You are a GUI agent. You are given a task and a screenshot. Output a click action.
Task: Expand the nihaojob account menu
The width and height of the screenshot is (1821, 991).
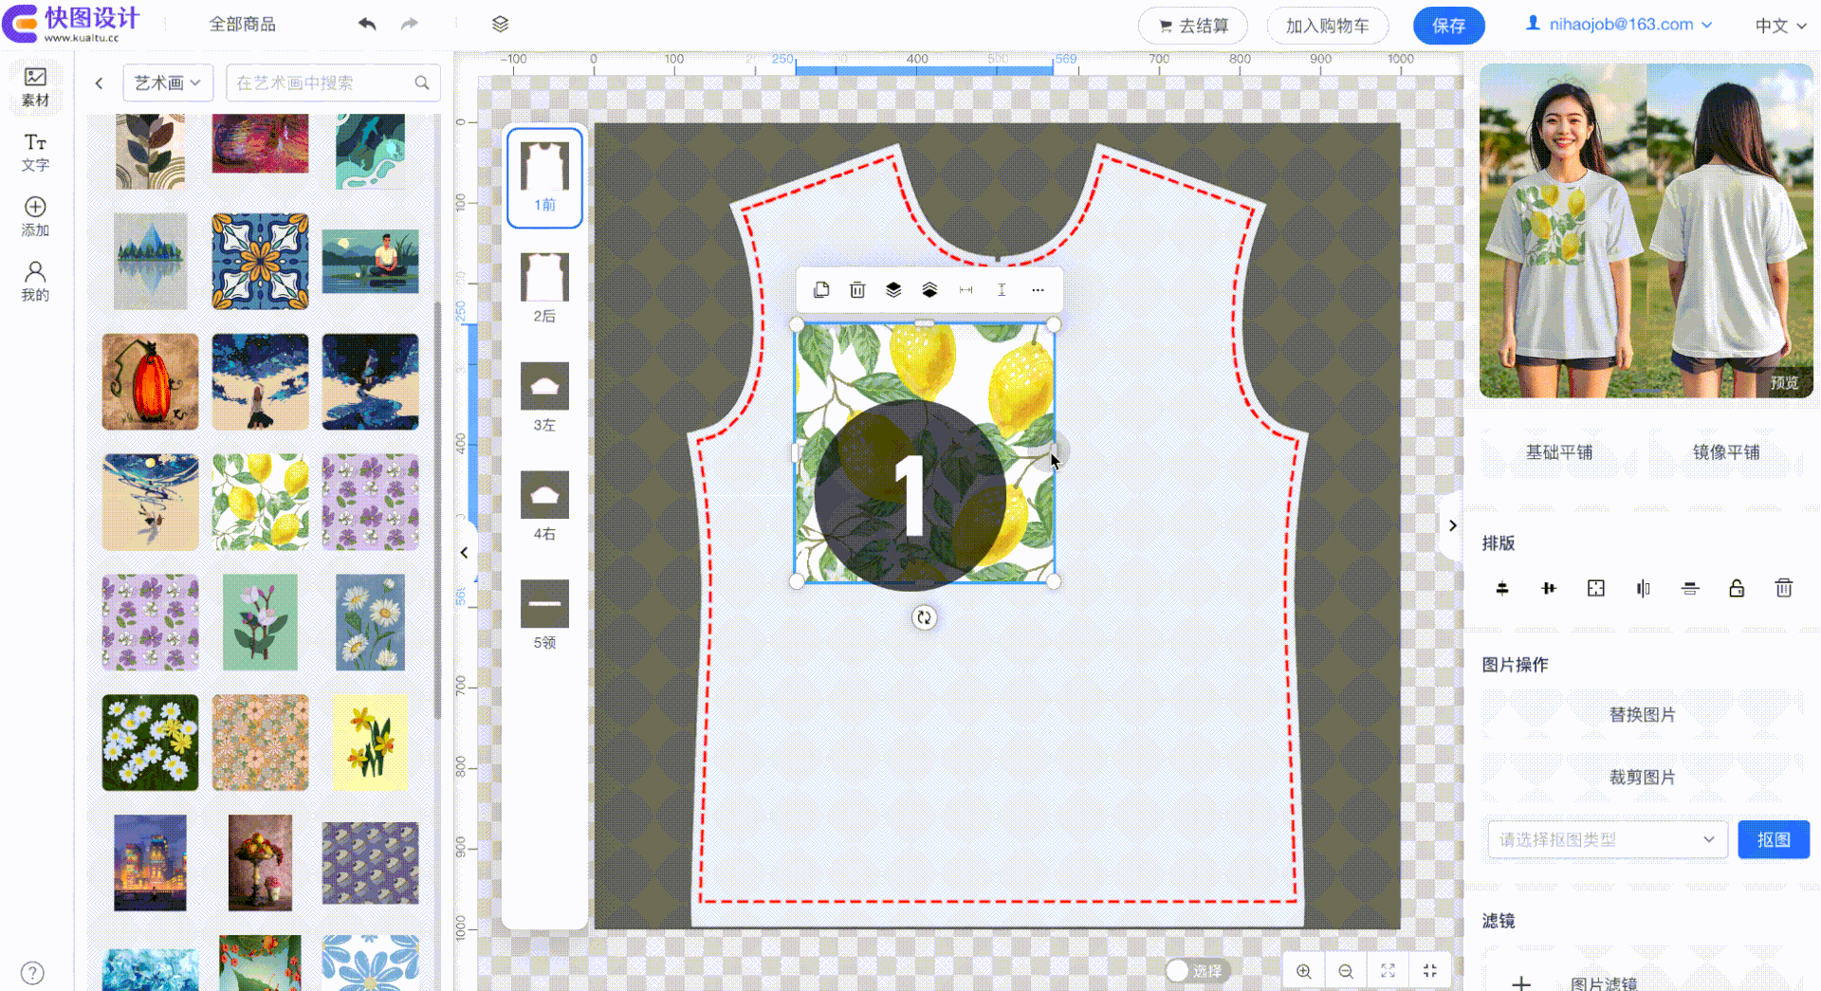[x=1620, y=25]
